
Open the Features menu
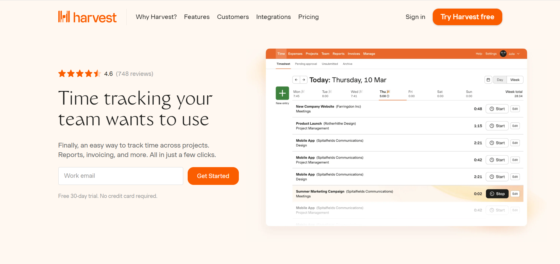[x=197, y=17]
